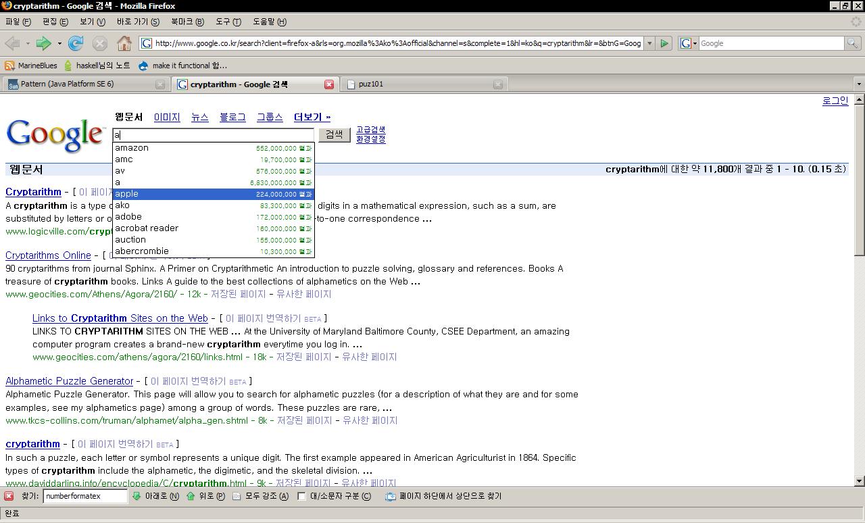
Task: Select 'auction' autocomplete suggestion
Action: point(213,240)
